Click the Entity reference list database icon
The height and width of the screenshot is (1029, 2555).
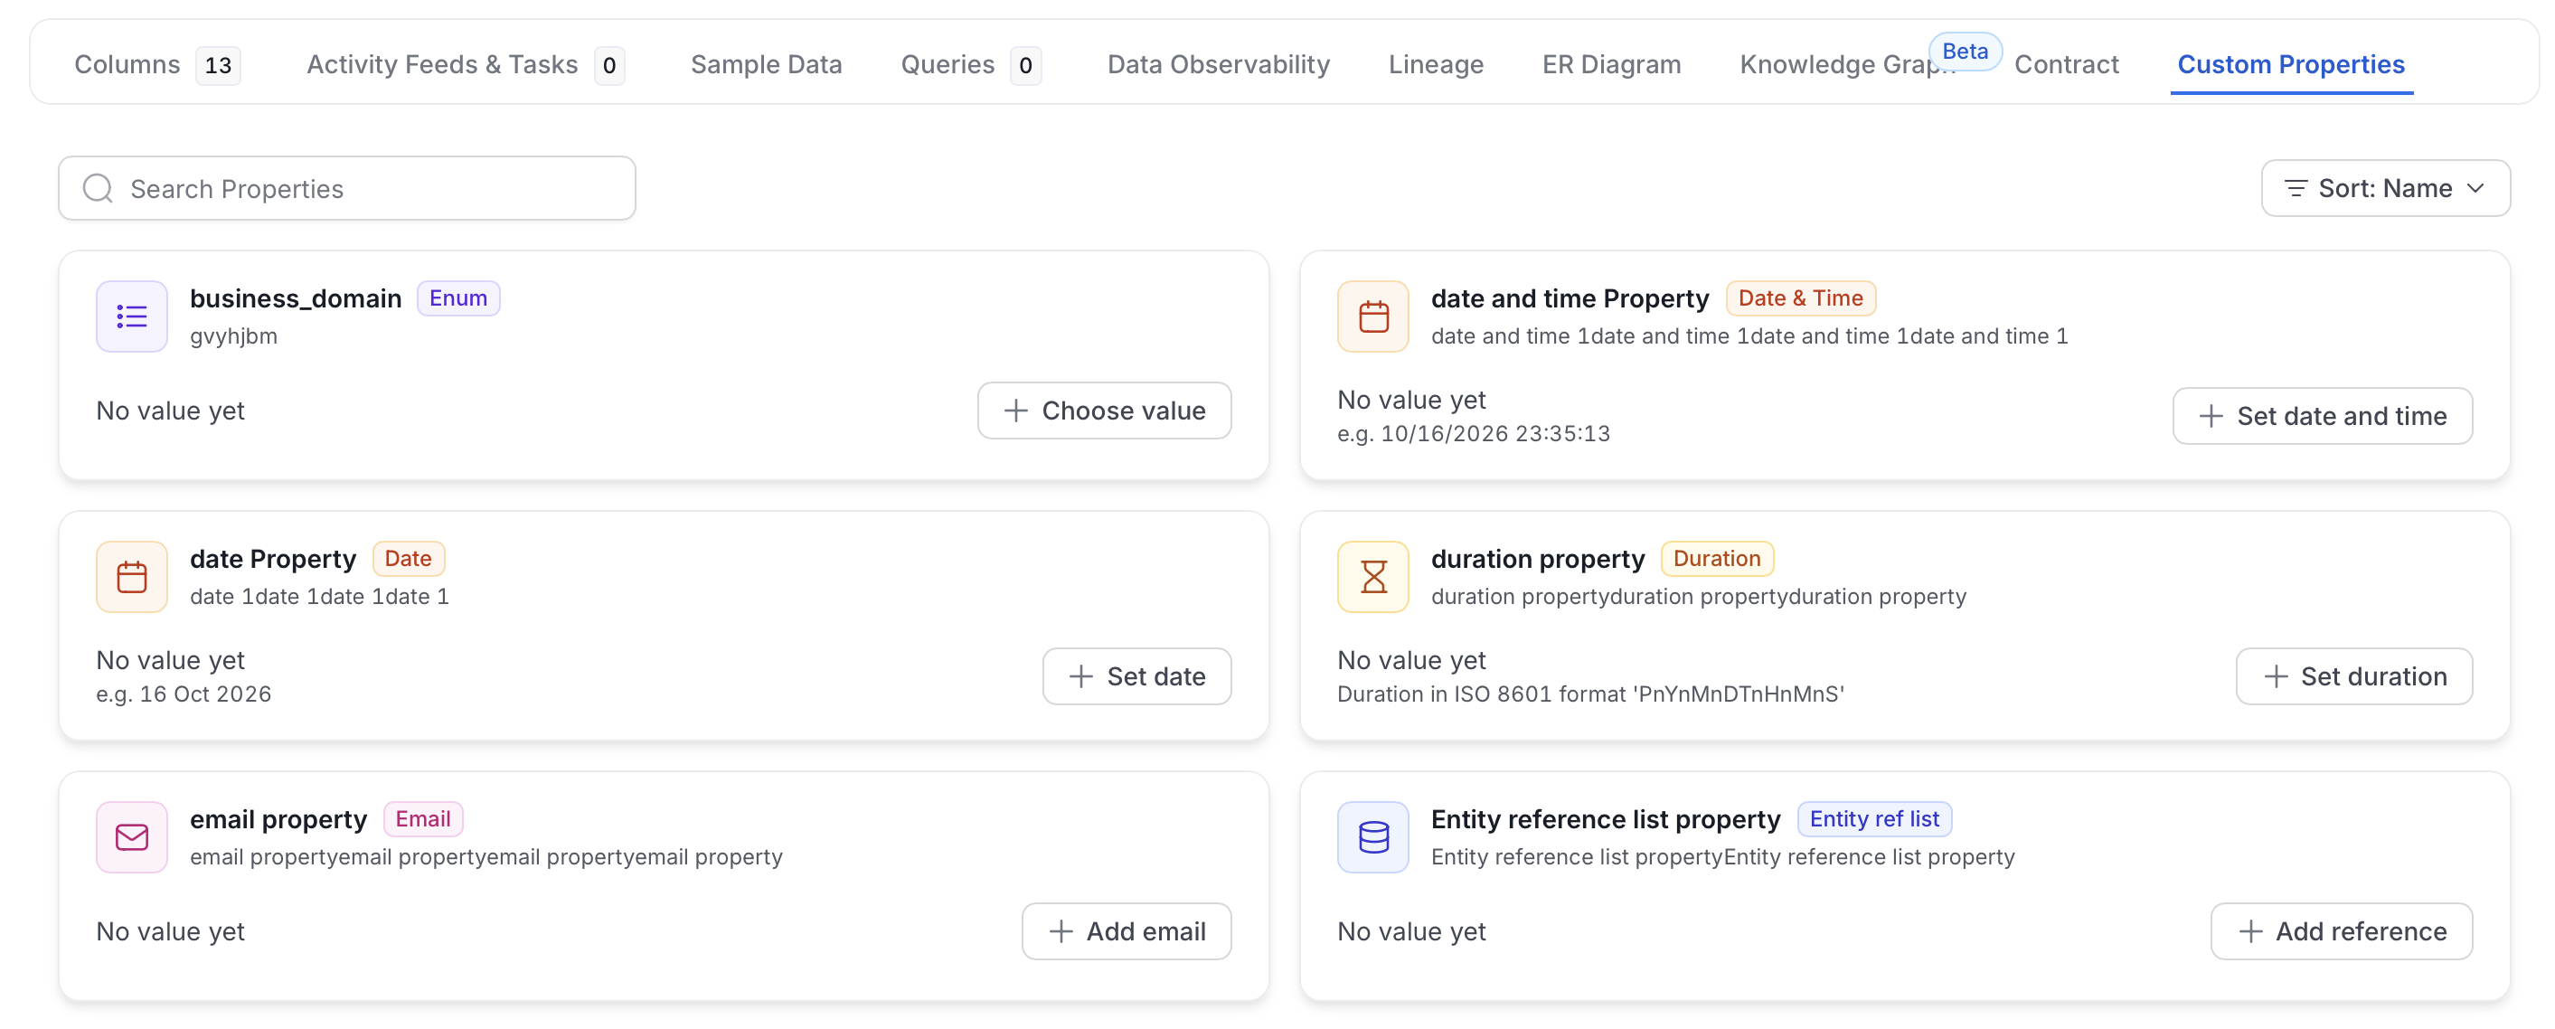[1372, 836]
